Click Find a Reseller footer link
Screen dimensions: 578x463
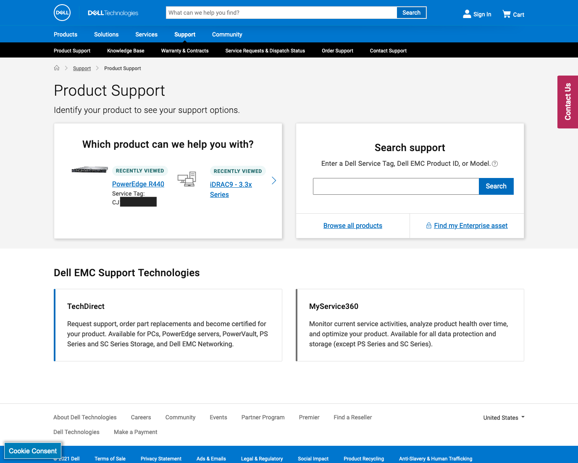(x=353, y=417)
